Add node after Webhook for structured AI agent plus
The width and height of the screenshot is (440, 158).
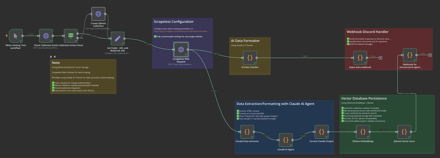430,55
